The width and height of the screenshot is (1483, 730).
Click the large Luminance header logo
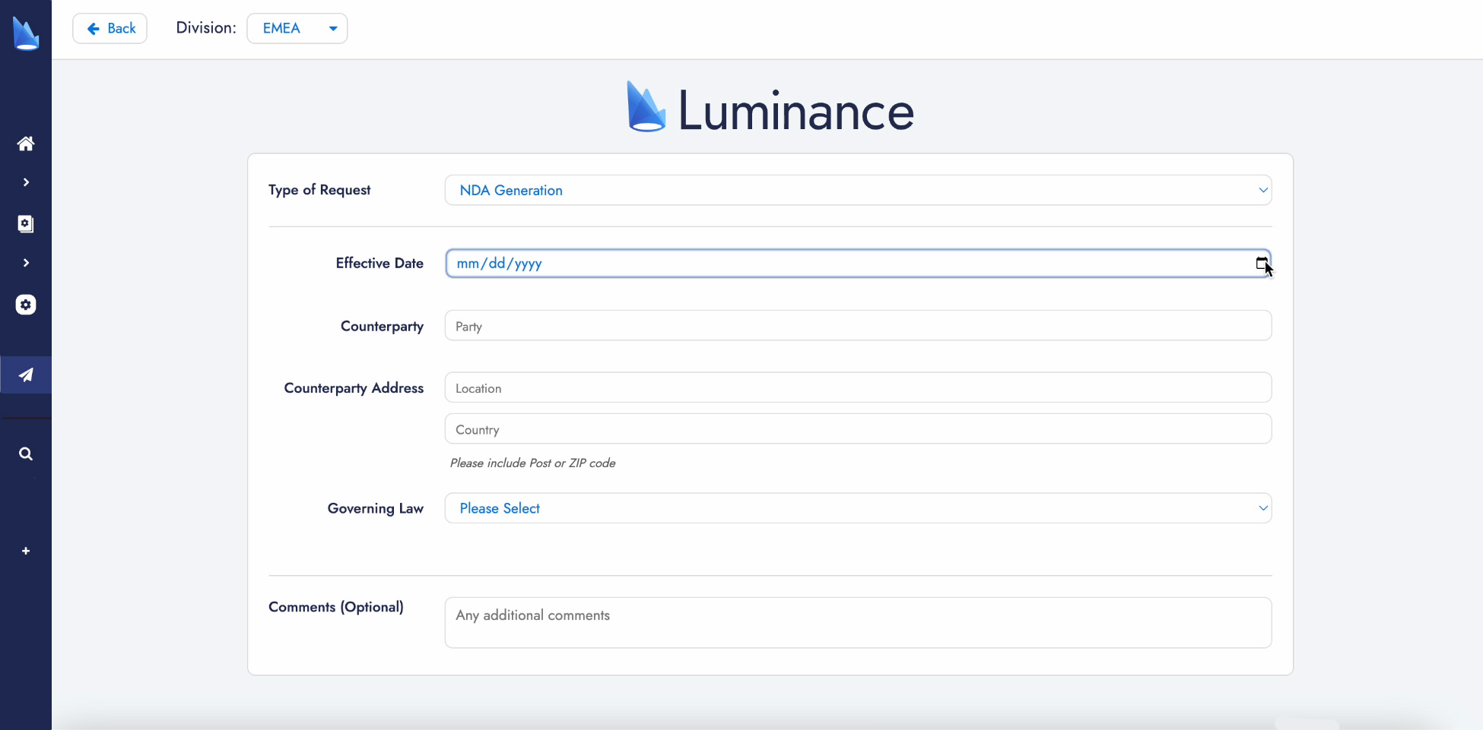pyautogui.click(x=770, y=110)
